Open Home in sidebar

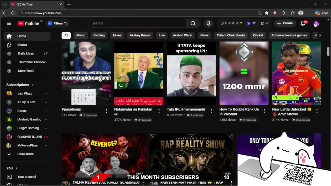[x=27, y=36]
